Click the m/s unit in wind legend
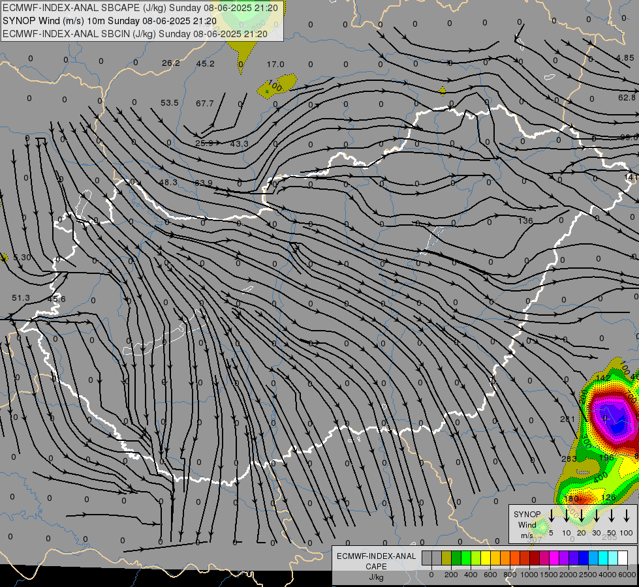639x587 pixels. [527, 535]
